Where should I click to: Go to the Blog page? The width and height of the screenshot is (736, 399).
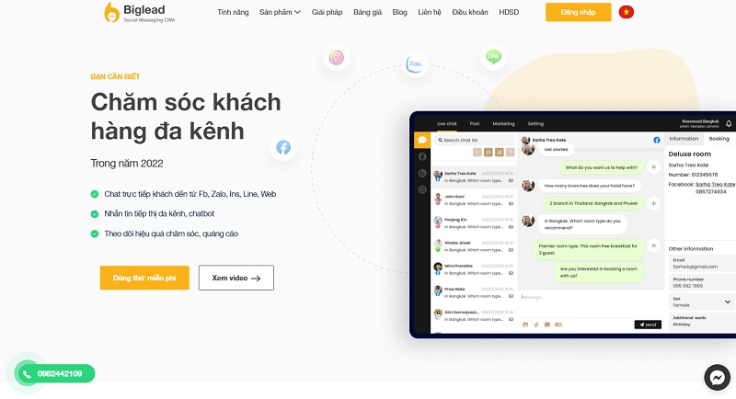[399, 12]
